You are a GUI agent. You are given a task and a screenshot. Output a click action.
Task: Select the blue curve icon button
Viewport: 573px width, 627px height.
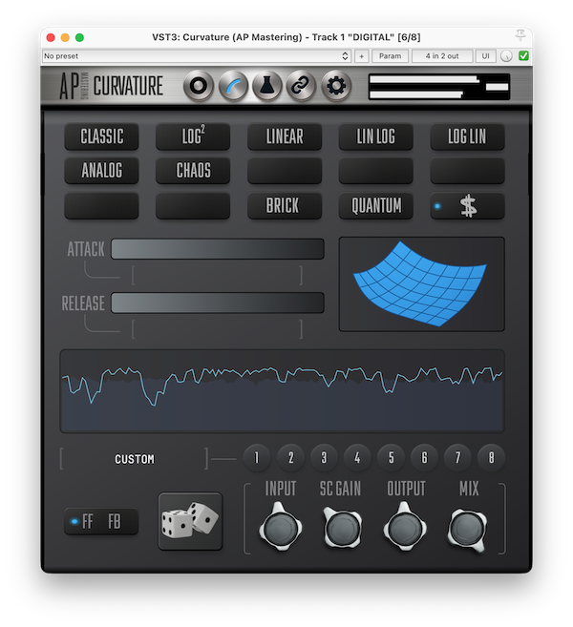pos(233,86)
